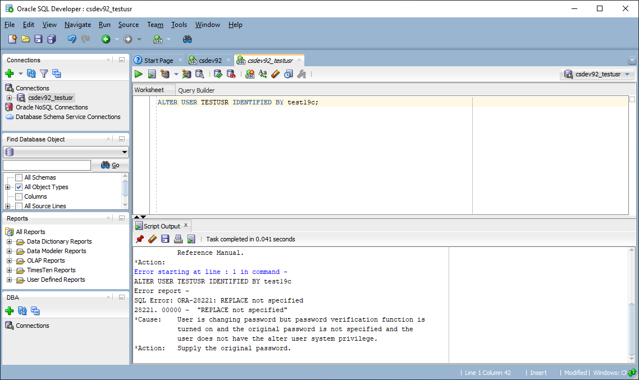The height and width of the screenshot is (380, 639).
Task: Switch to the Query Builder tab
Action: [x=196, y=90]
